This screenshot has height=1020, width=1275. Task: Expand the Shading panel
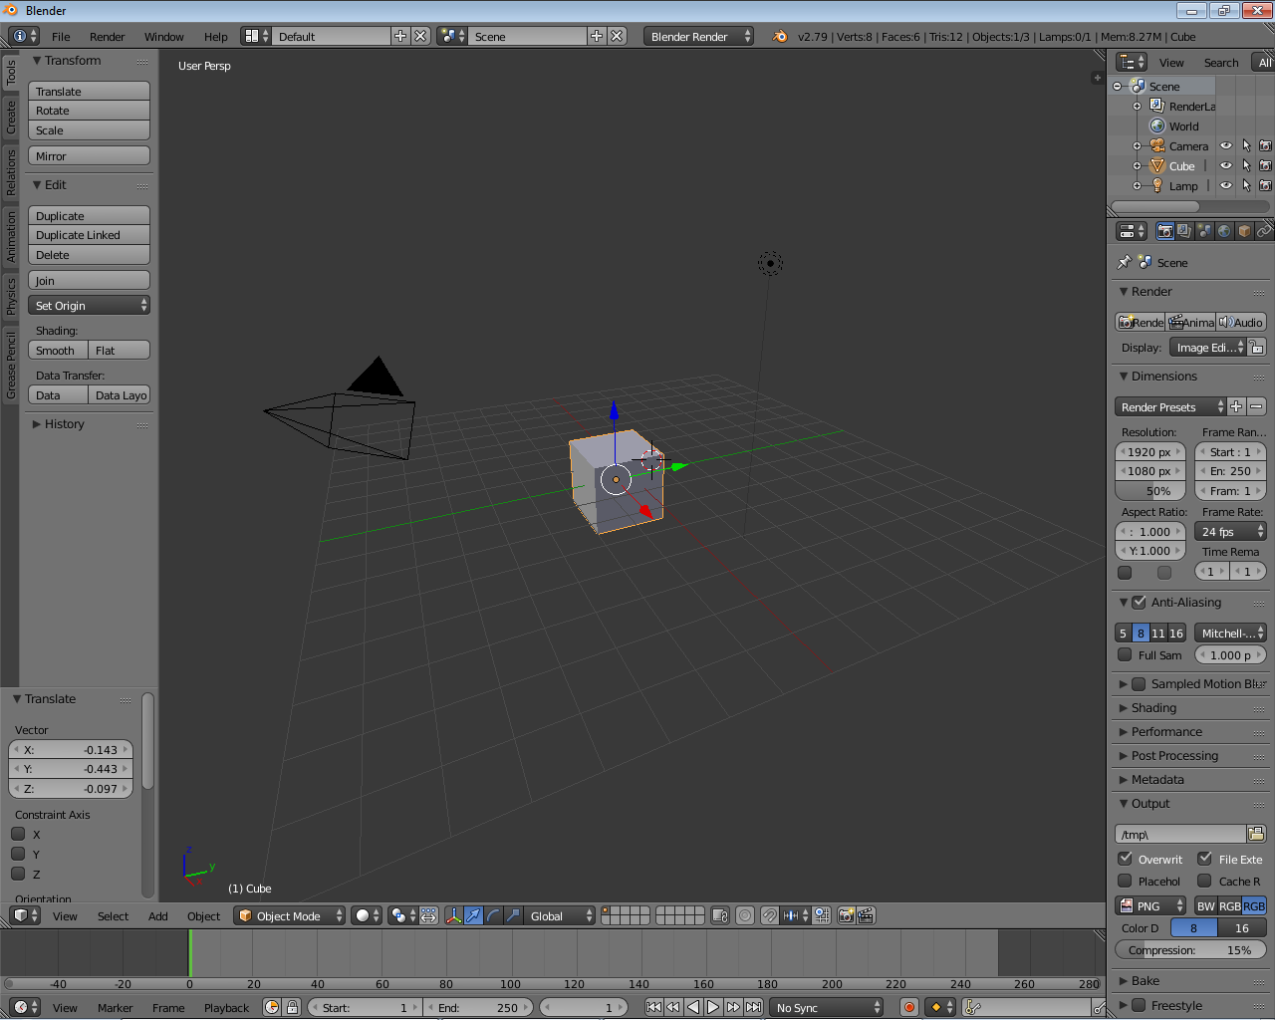1153,708
